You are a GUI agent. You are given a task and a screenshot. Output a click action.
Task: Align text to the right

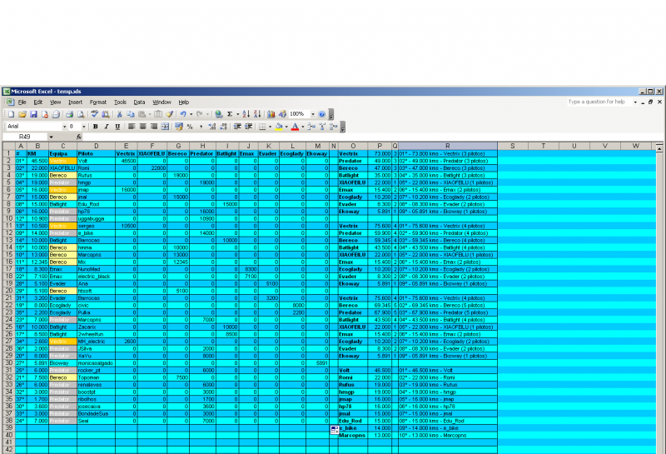[x=154, y=127]
